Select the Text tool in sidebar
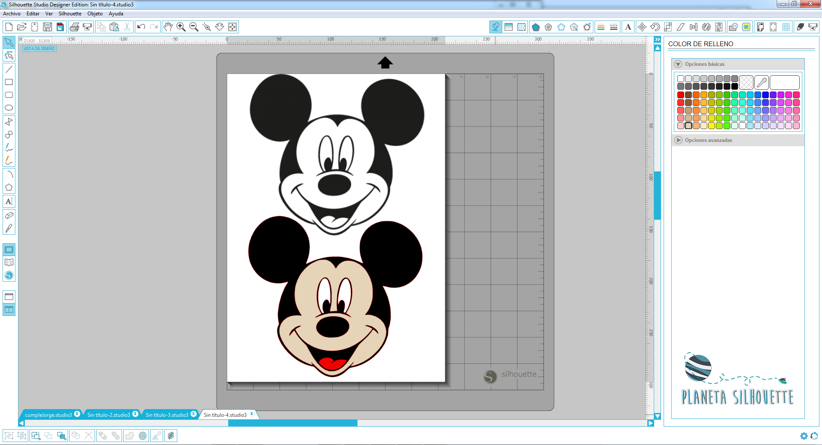This screenshot has height=445, width=822. (9, 201)
